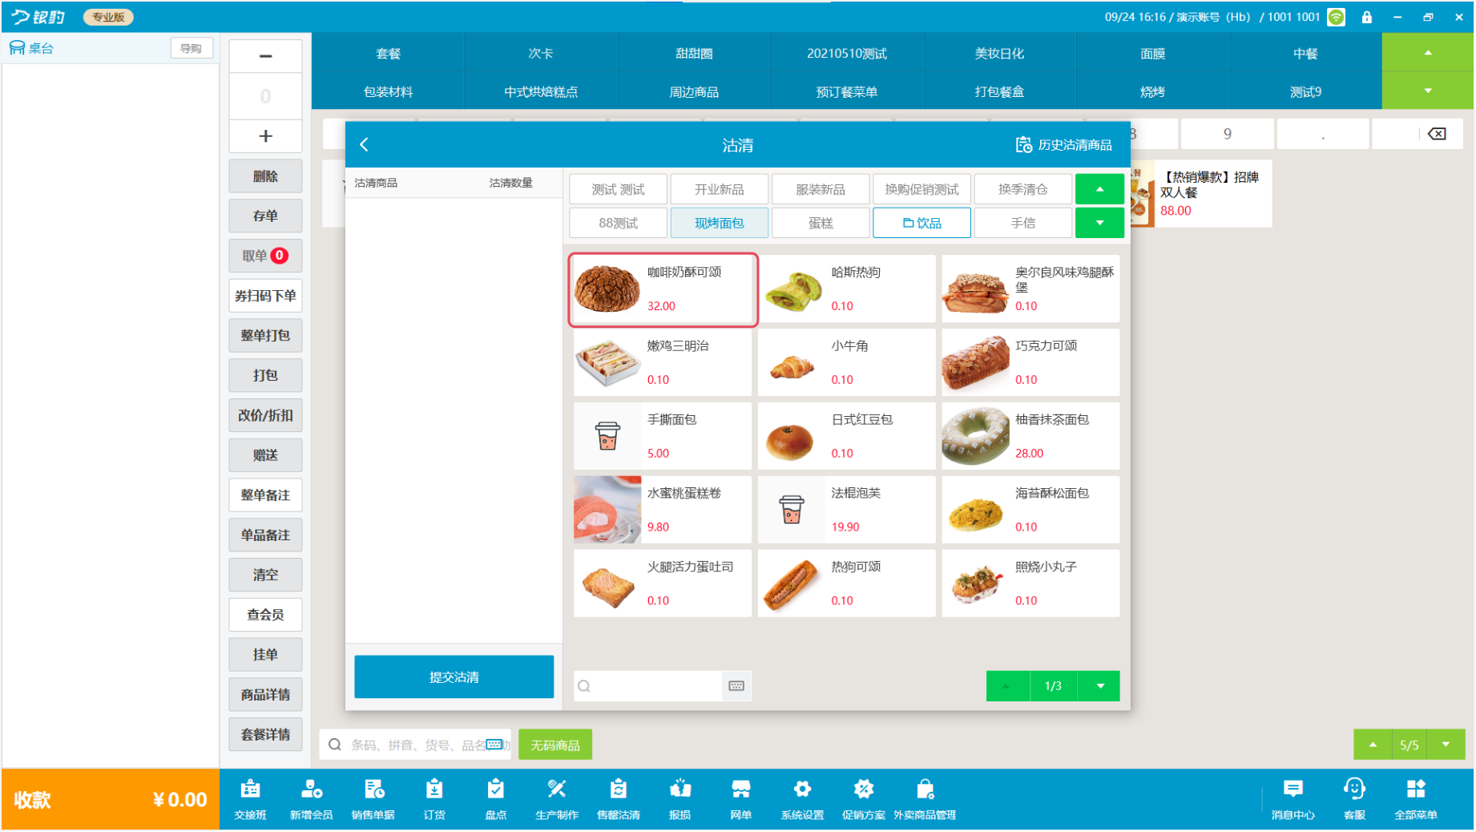The image size is (1476, 832).
Task: Click the back arrow in 沽清 dialog
Action: tap(365, 145)
